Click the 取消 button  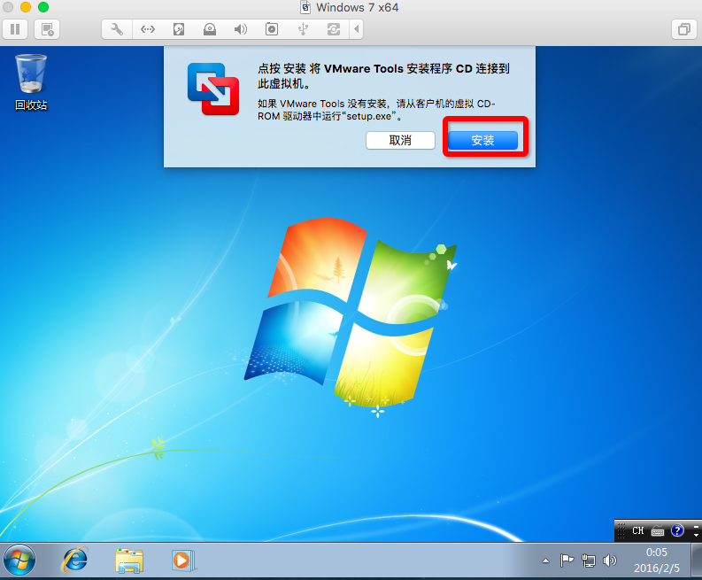pos(400,140)
